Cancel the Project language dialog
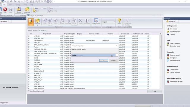 (x=113, y=60)
